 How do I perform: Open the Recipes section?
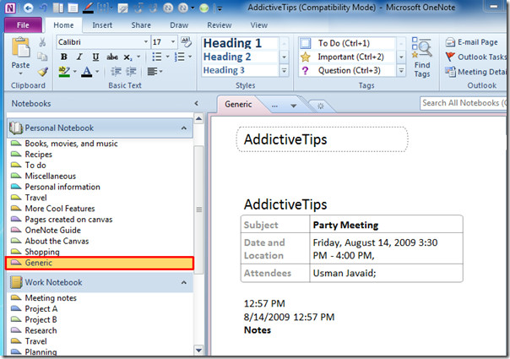(38, 155)
